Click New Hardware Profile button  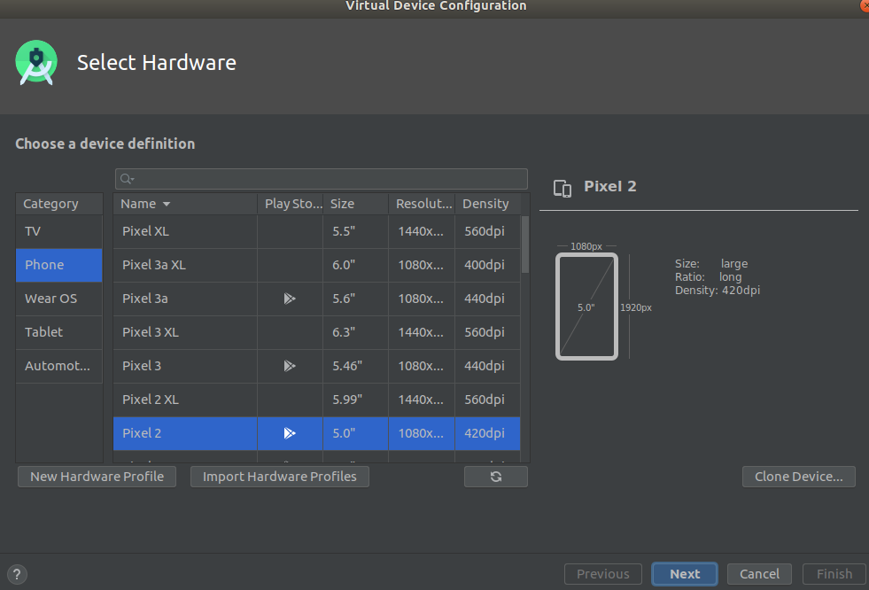[97, 477]
